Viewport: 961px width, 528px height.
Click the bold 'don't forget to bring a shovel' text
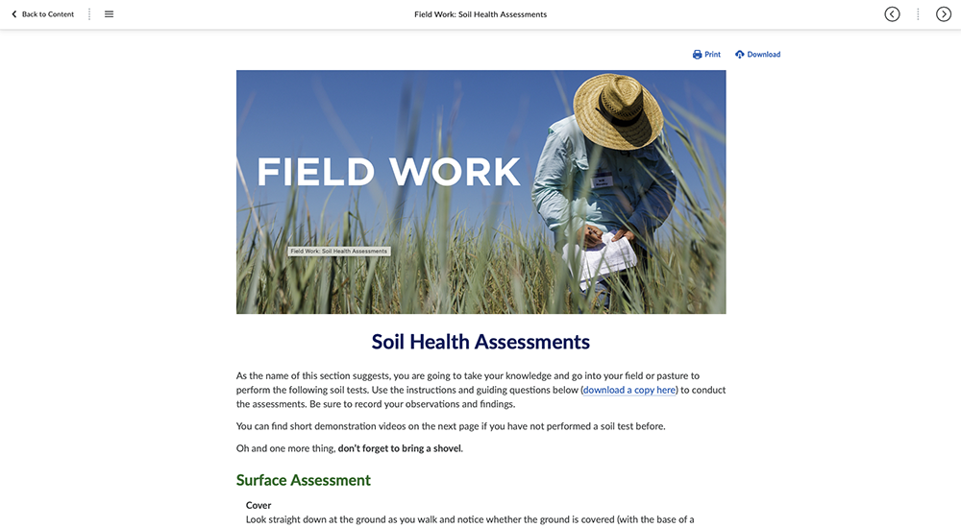(x=400, y=448)
